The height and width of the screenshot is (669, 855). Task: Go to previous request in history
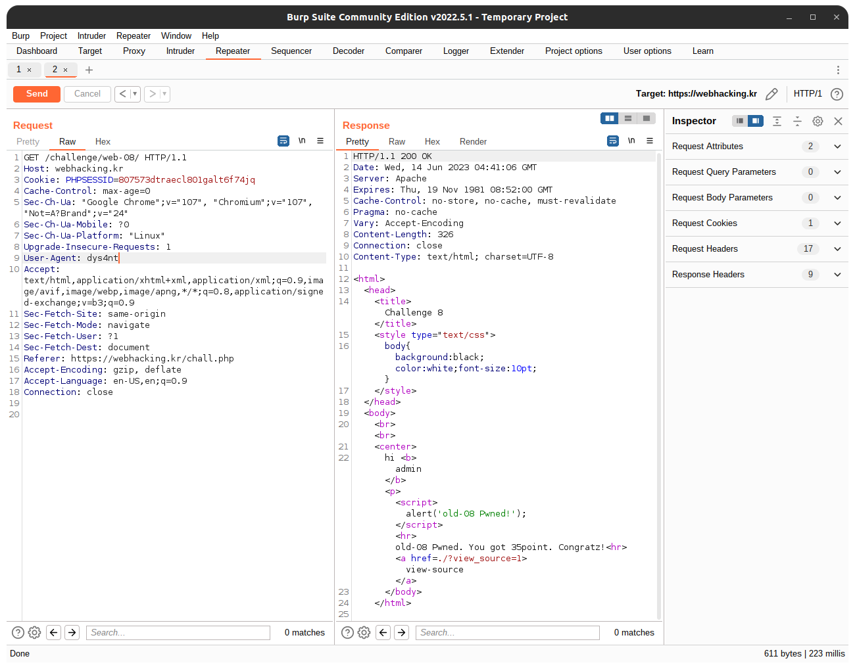pos(122,94)
